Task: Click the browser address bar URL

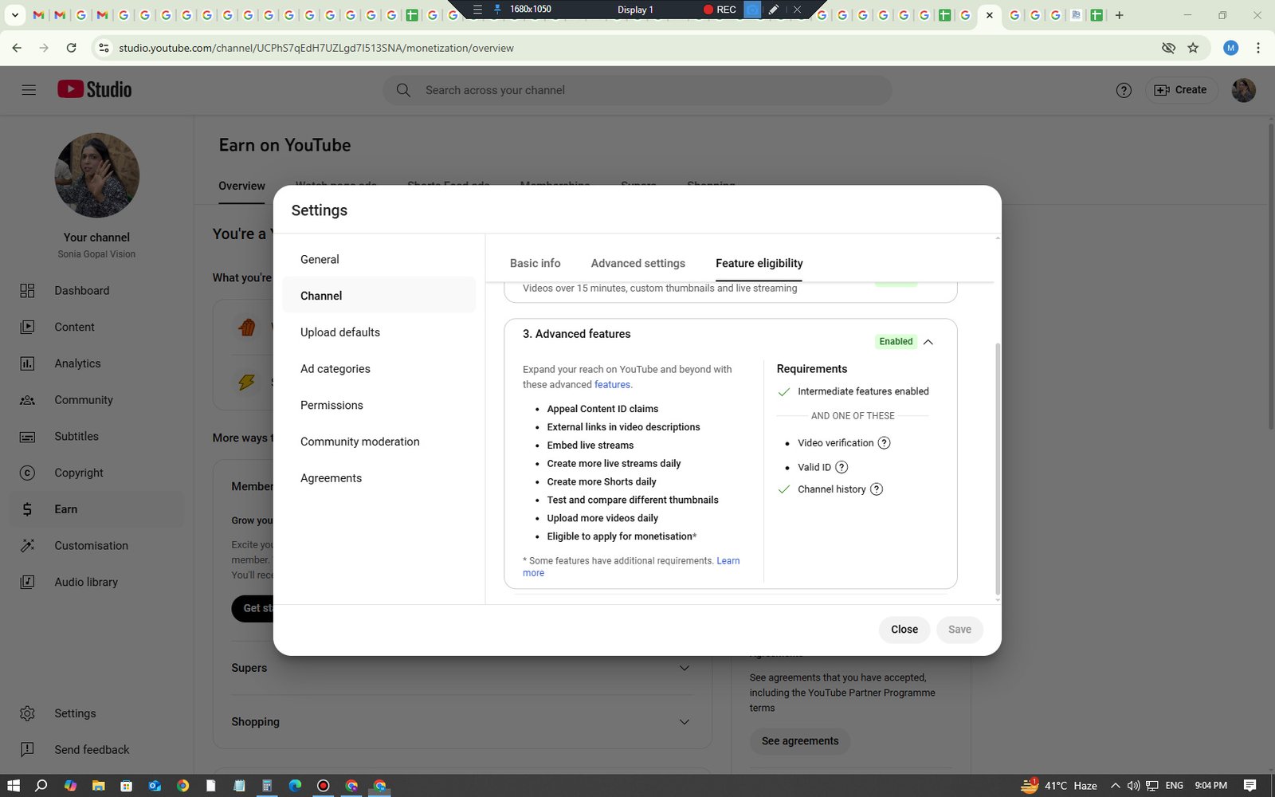Action: coord(316,48)
